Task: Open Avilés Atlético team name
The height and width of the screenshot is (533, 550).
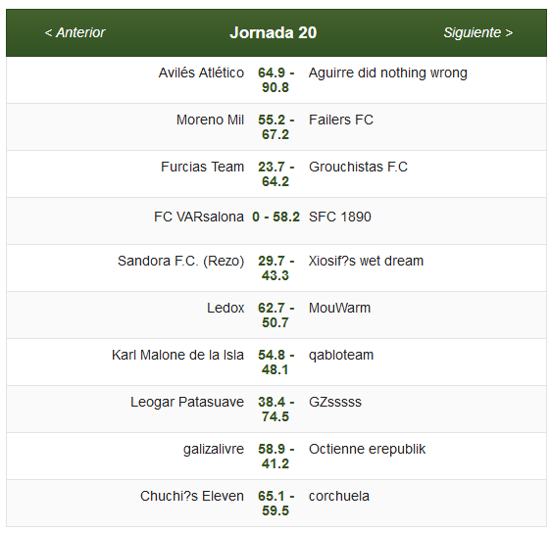Action: 201,73
